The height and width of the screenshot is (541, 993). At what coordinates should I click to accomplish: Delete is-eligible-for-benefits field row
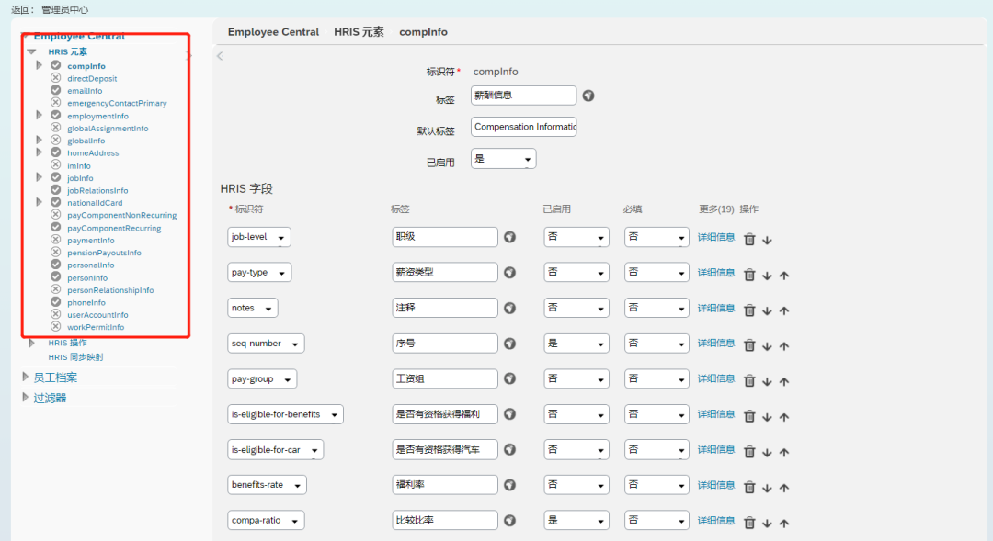coord(749,416)
